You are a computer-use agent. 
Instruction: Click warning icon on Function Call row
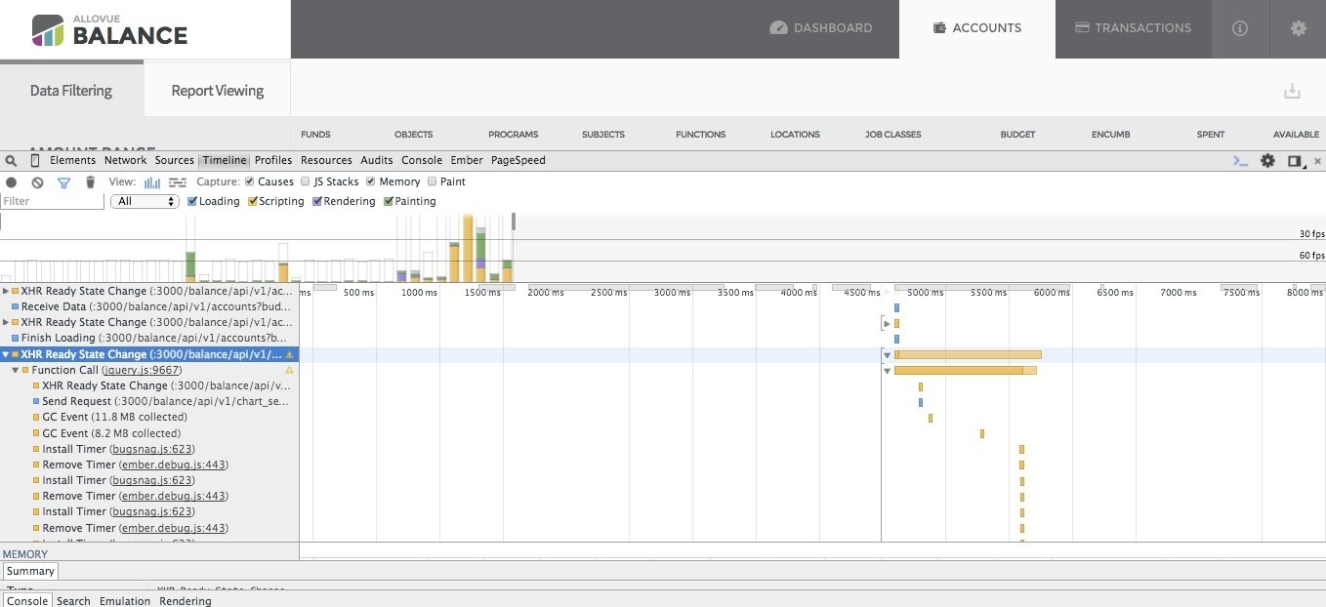pos(289,370)
